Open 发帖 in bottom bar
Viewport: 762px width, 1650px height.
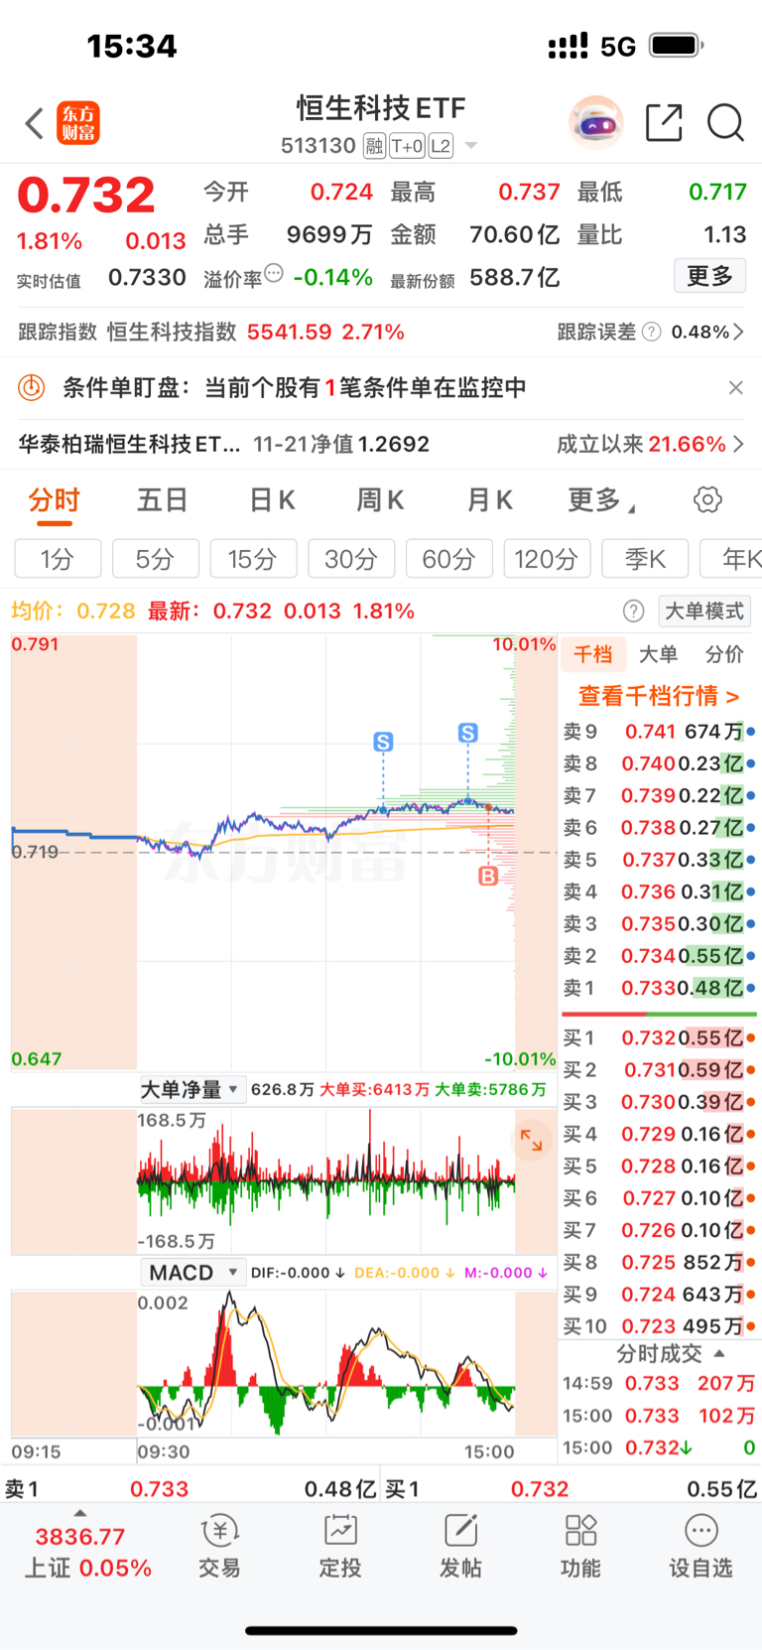tap(460, 1548)
